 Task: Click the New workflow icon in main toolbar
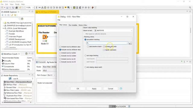[x=2, y=7]
